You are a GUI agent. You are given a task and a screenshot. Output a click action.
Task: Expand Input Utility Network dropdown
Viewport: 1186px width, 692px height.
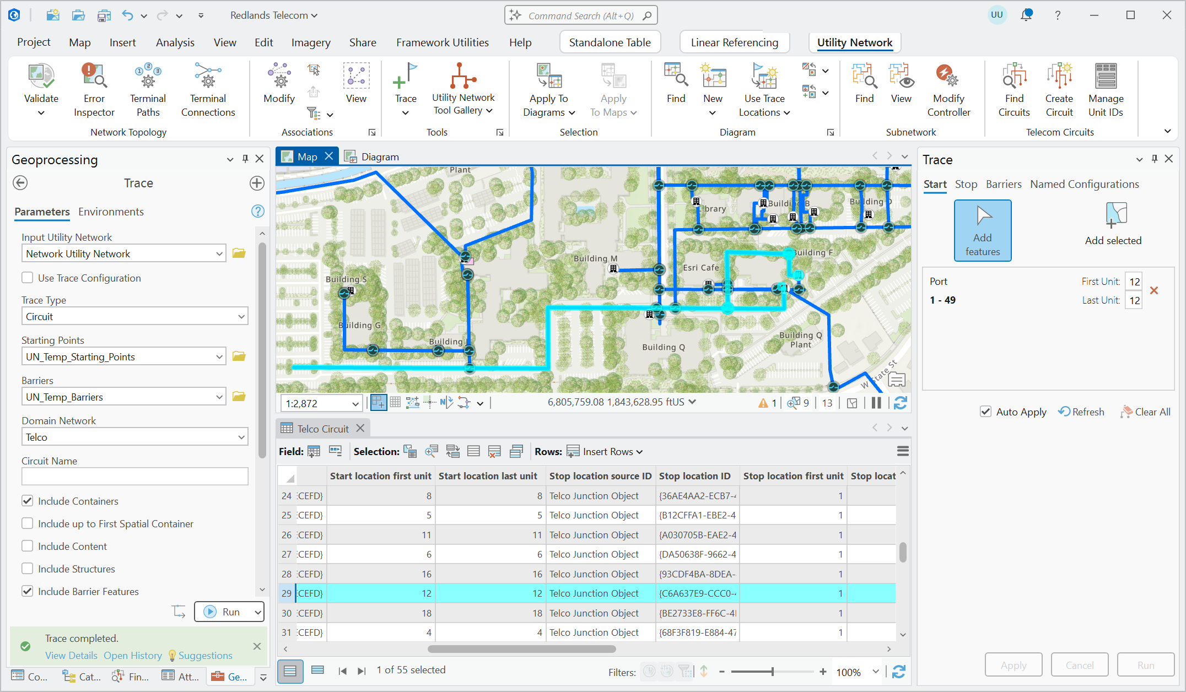tap(219, 253)
